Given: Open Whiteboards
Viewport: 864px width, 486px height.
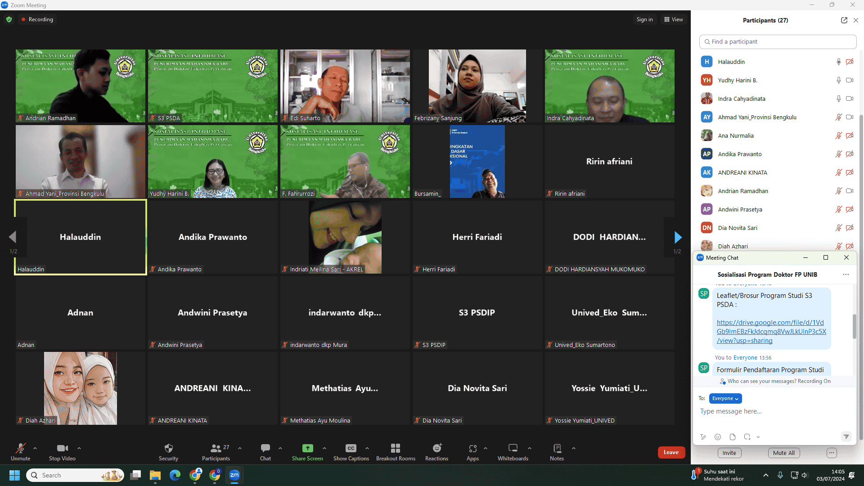Looking at the screenshot, I should coord(513,452).
